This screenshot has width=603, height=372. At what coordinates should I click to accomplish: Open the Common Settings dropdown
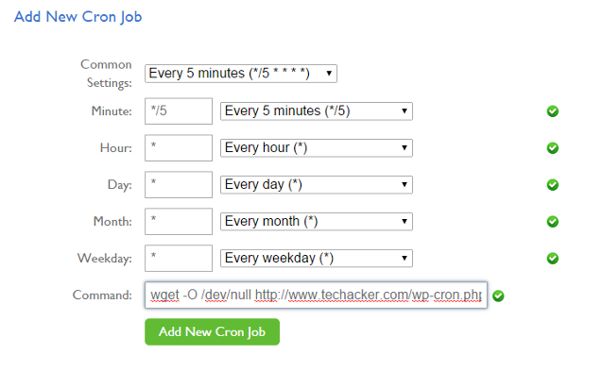(241, 74)
